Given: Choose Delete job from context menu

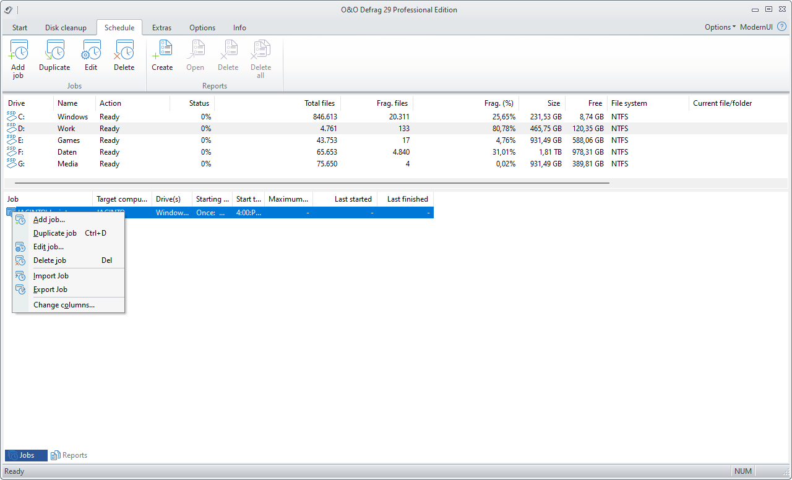Looking at the screenshot, I should point(69,260).
